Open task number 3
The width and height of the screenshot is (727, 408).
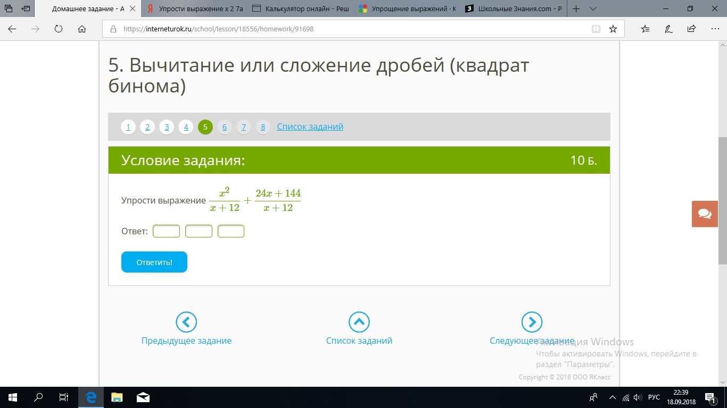167,127
